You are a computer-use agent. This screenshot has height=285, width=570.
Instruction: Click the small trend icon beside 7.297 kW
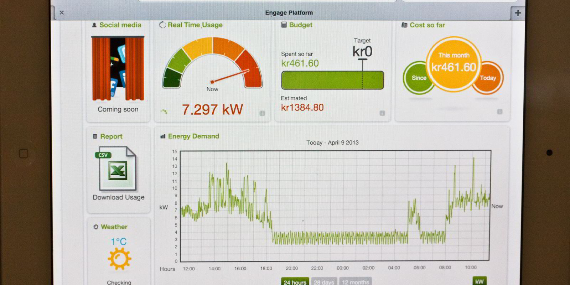tap(164, 112)
